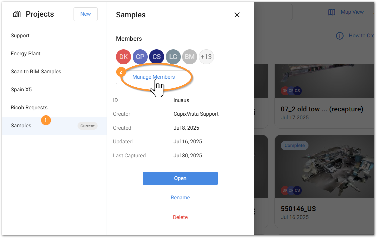Click the CP member avatar

(x=140, y=57)
